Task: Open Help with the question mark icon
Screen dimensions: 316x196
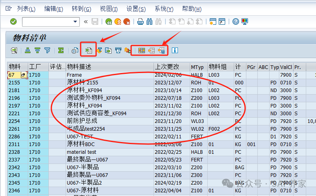Action: (x=236, y=22)
